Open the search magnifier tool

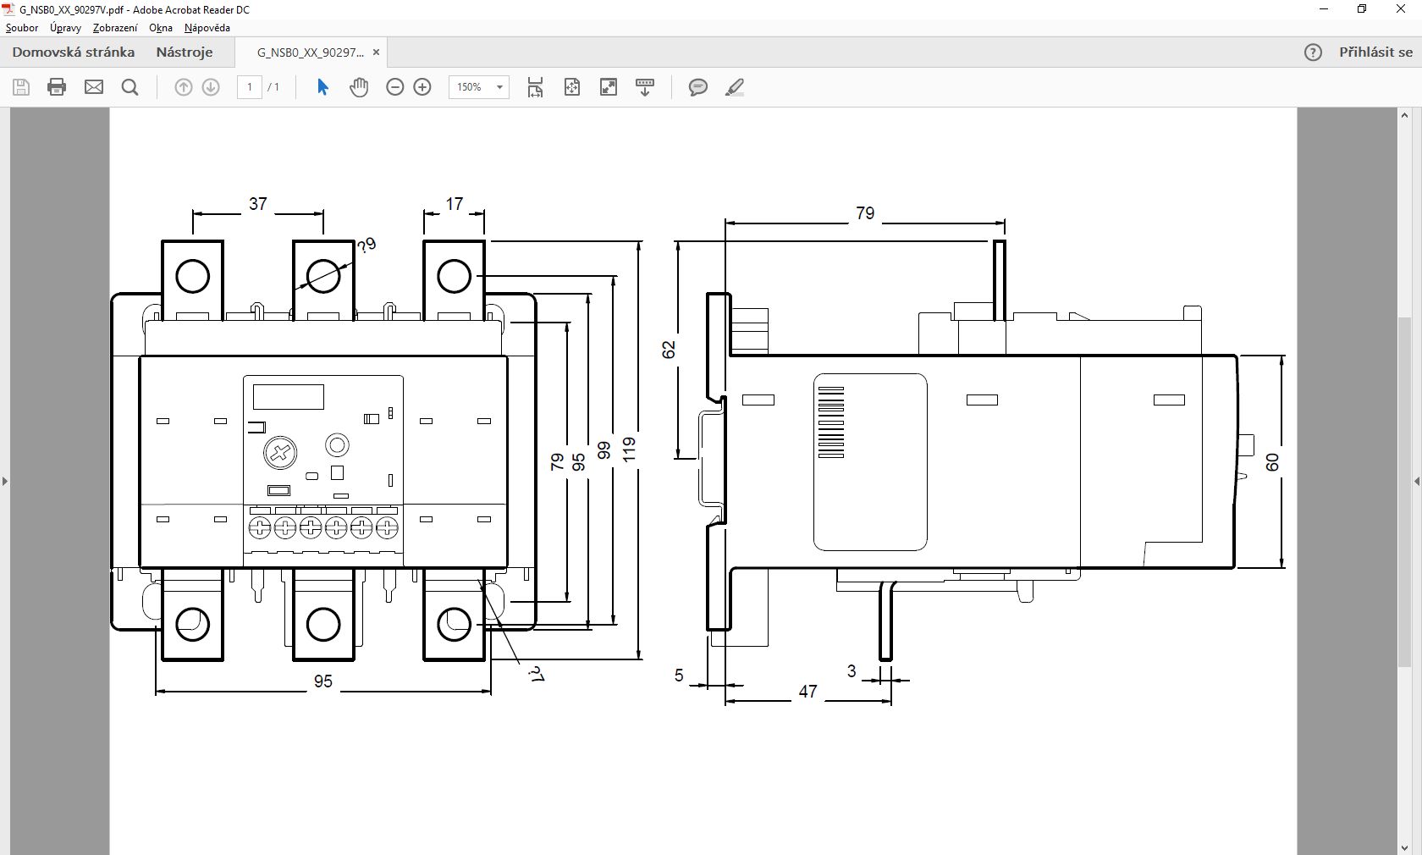point(130,87)
